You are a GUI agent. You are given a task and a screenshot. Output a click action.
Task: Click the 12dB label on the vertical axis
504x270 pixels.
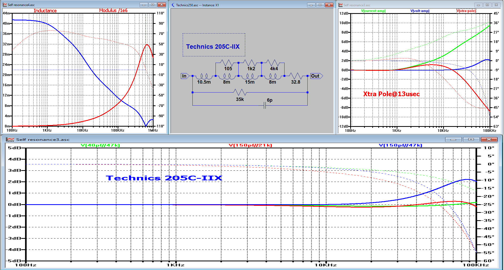344,13
